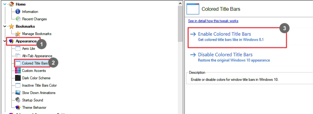This screenshot has height=114, width=313.
Task: Click the Colored Title Bars tree icon
Action: coord(18,63)
